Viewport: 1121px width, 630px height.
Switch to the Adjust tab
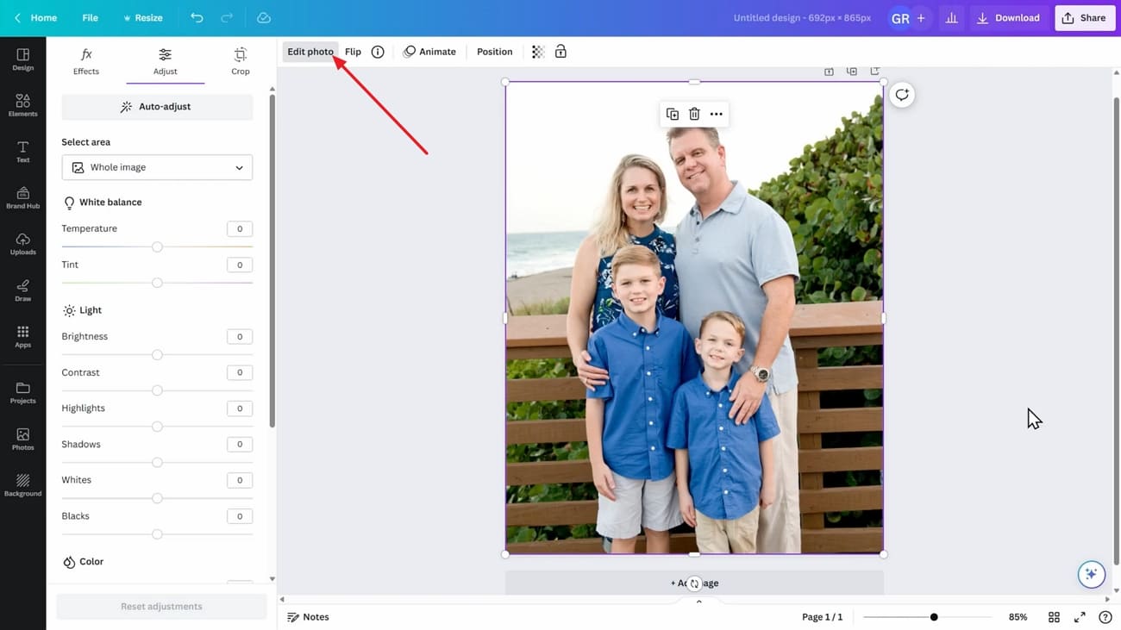click(165, 61)
